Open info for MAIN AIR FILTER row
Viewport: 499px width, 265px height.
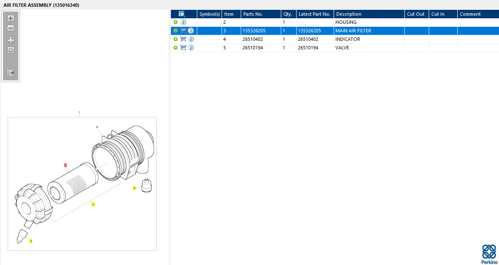(x=191, y=31)
